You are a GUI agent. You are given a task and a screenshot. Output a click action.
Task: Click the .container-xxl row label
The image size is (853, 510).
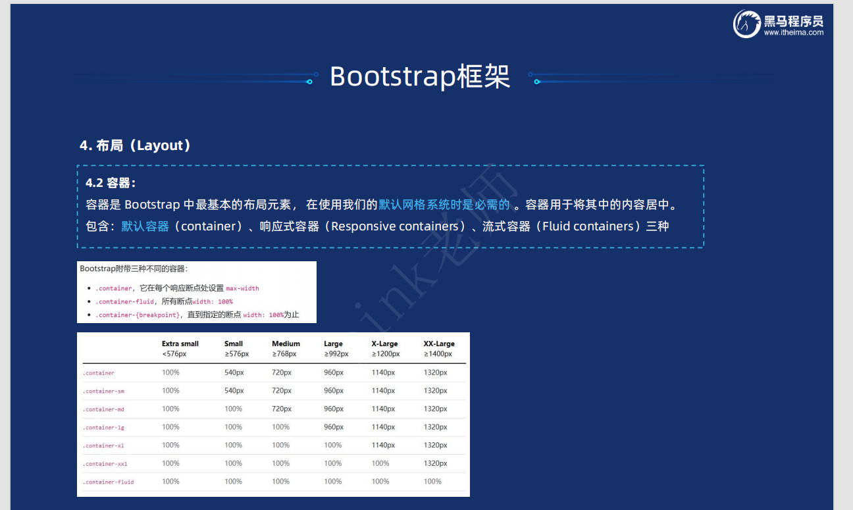click(105, 464)
